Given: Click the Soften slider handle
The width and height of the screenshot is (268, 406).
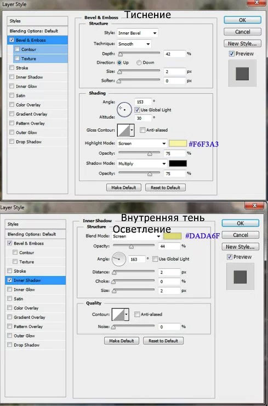Looking at the screenshot, I should [119, 81].
